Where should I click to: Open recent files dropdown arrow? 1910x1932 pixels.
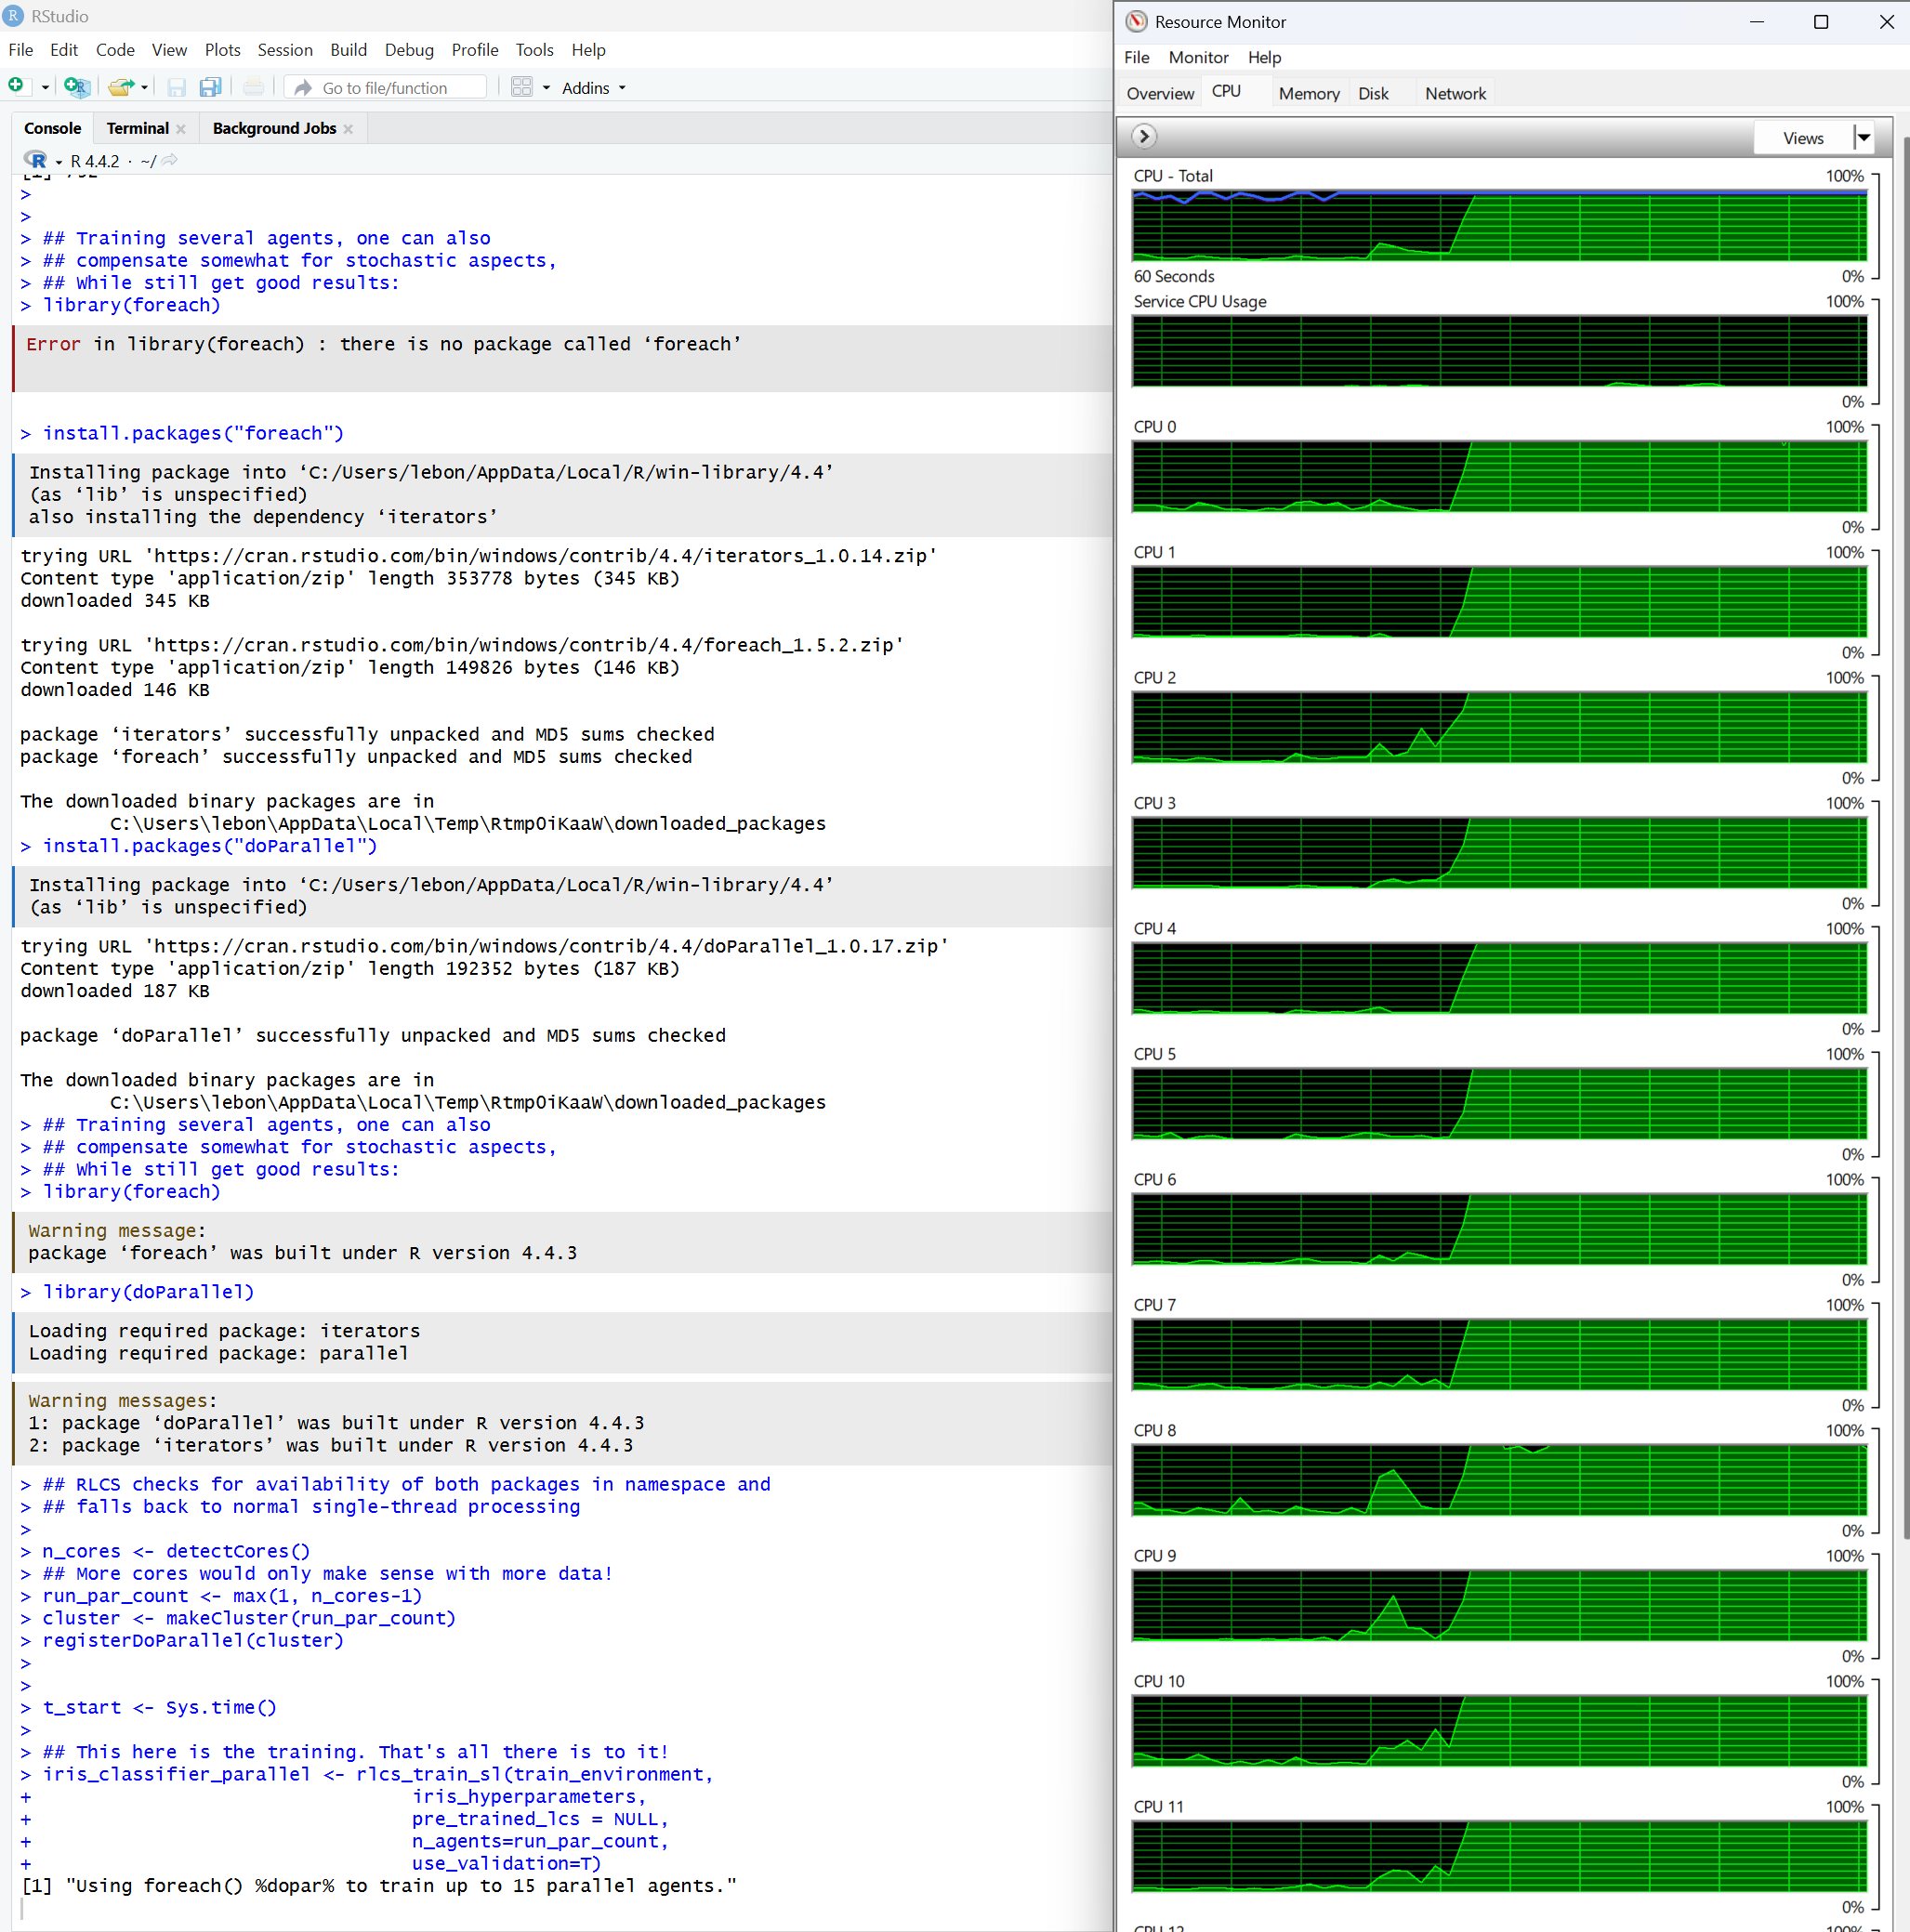tap(145, 88)
